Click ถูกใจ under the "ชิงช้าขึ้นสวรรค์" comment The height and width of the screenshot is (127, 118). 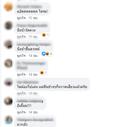coord(21,56)
